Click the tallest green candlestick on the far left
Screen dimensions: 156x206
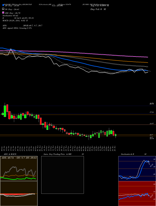tap(5, 111)
